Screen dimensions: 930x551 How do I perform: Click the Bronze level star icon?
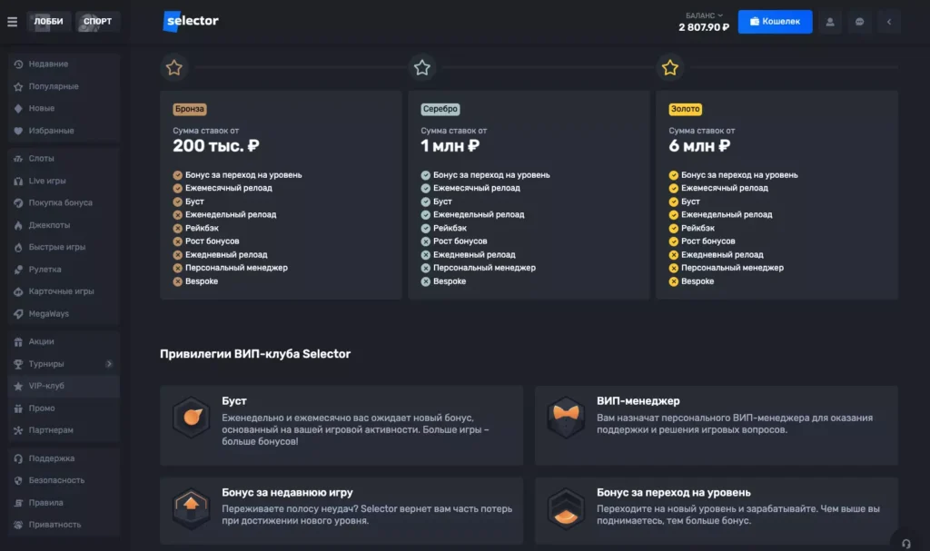pos(174,68)
